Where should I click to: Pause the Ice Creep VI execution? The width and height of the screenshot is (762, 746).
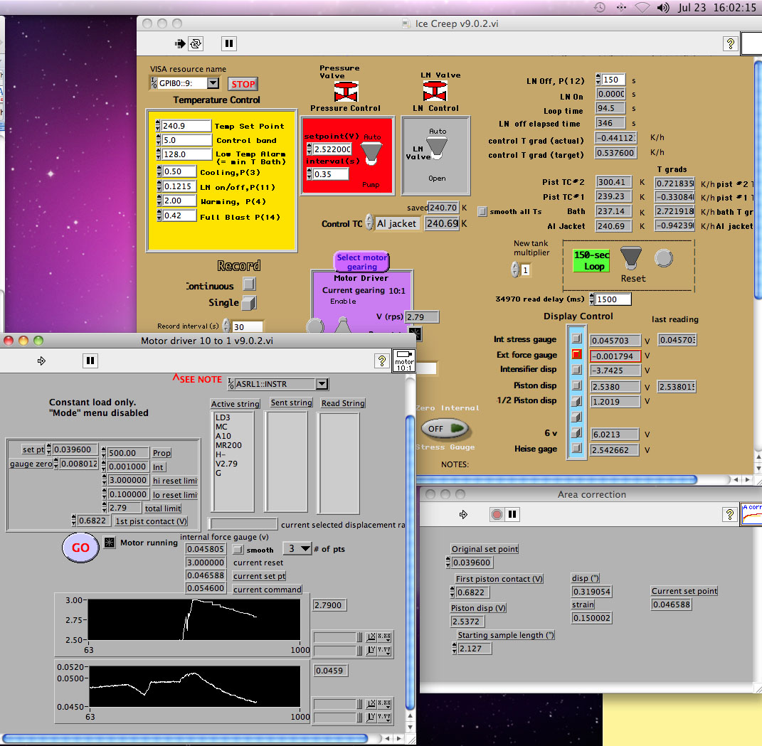click(228, 43)
